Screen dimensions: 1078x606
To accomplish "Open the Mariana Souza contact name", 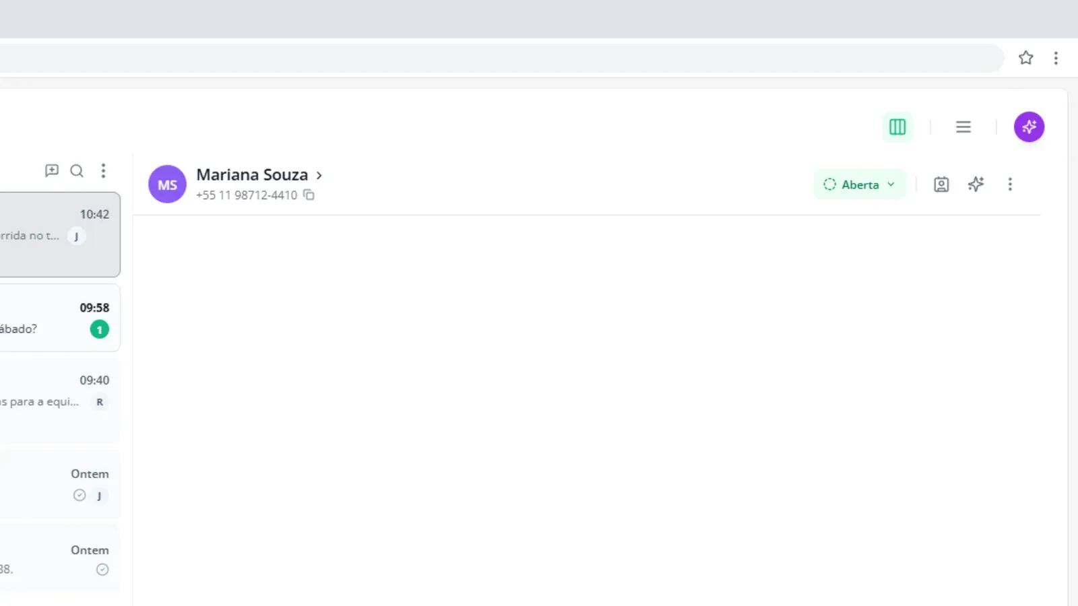I will (x=252, y=174).
